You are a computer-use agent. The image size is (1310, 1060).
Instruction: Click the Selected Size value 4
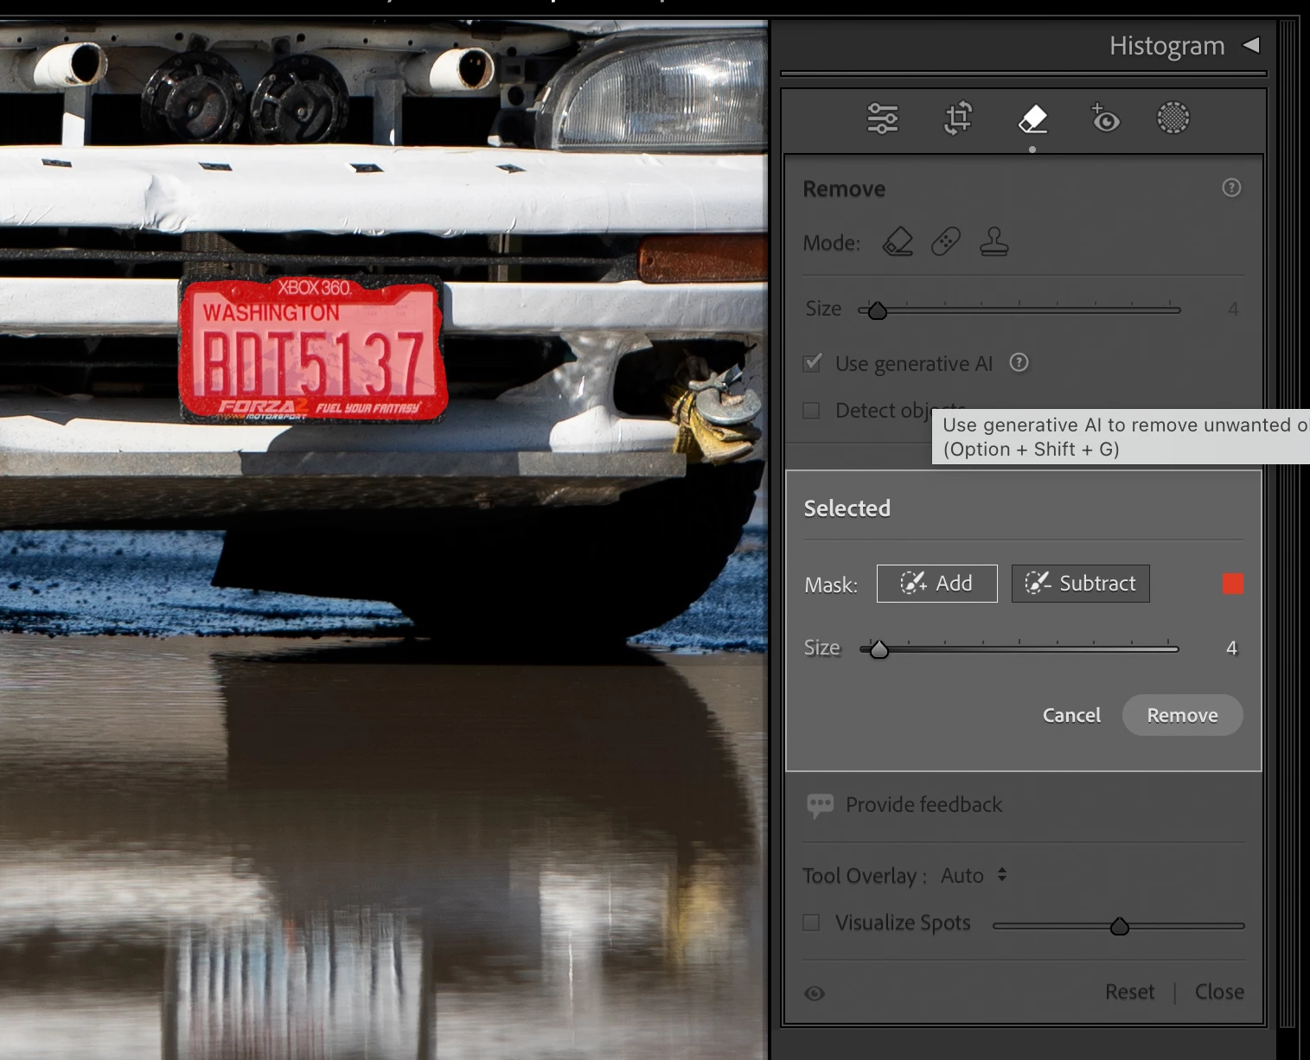[x=1231, y=648]
